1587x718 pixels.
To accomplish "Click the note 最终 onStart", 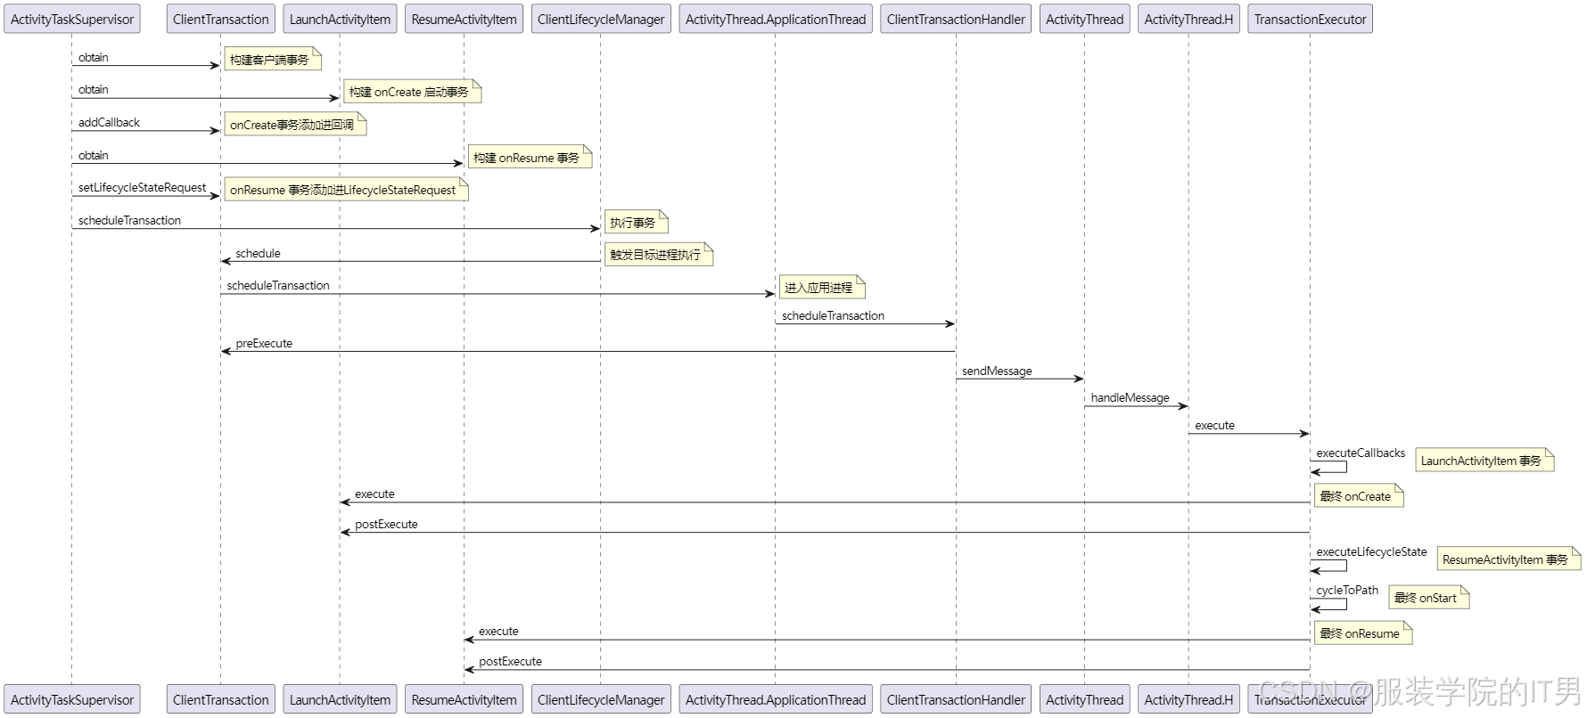I will [x=1428, y=598].
